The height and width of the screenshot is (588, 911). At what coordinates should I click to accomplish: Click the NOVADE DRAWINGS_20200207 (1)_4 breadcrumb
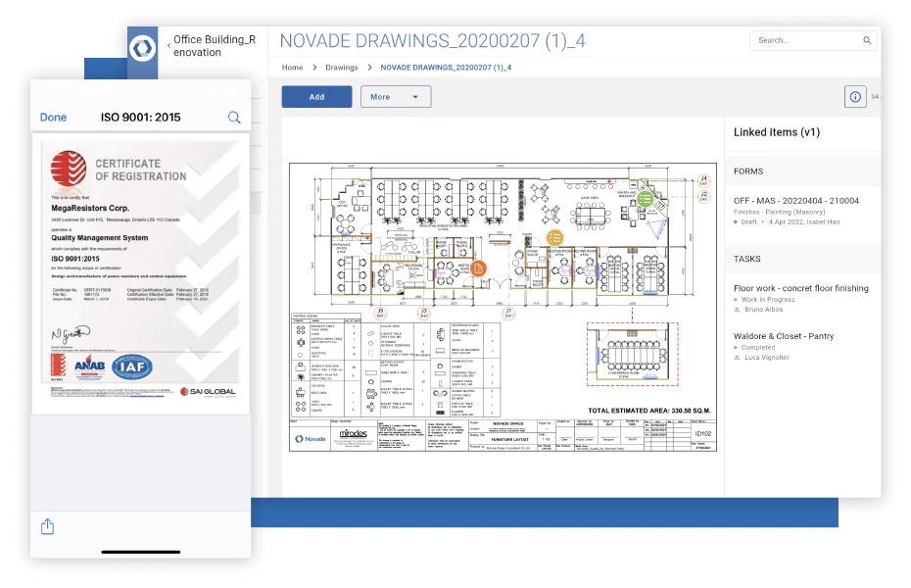(446, 68)
